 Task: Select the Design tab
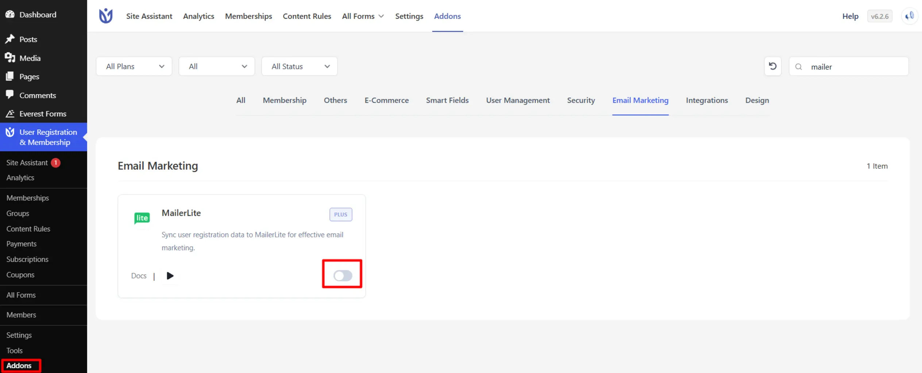click(757, 100)
